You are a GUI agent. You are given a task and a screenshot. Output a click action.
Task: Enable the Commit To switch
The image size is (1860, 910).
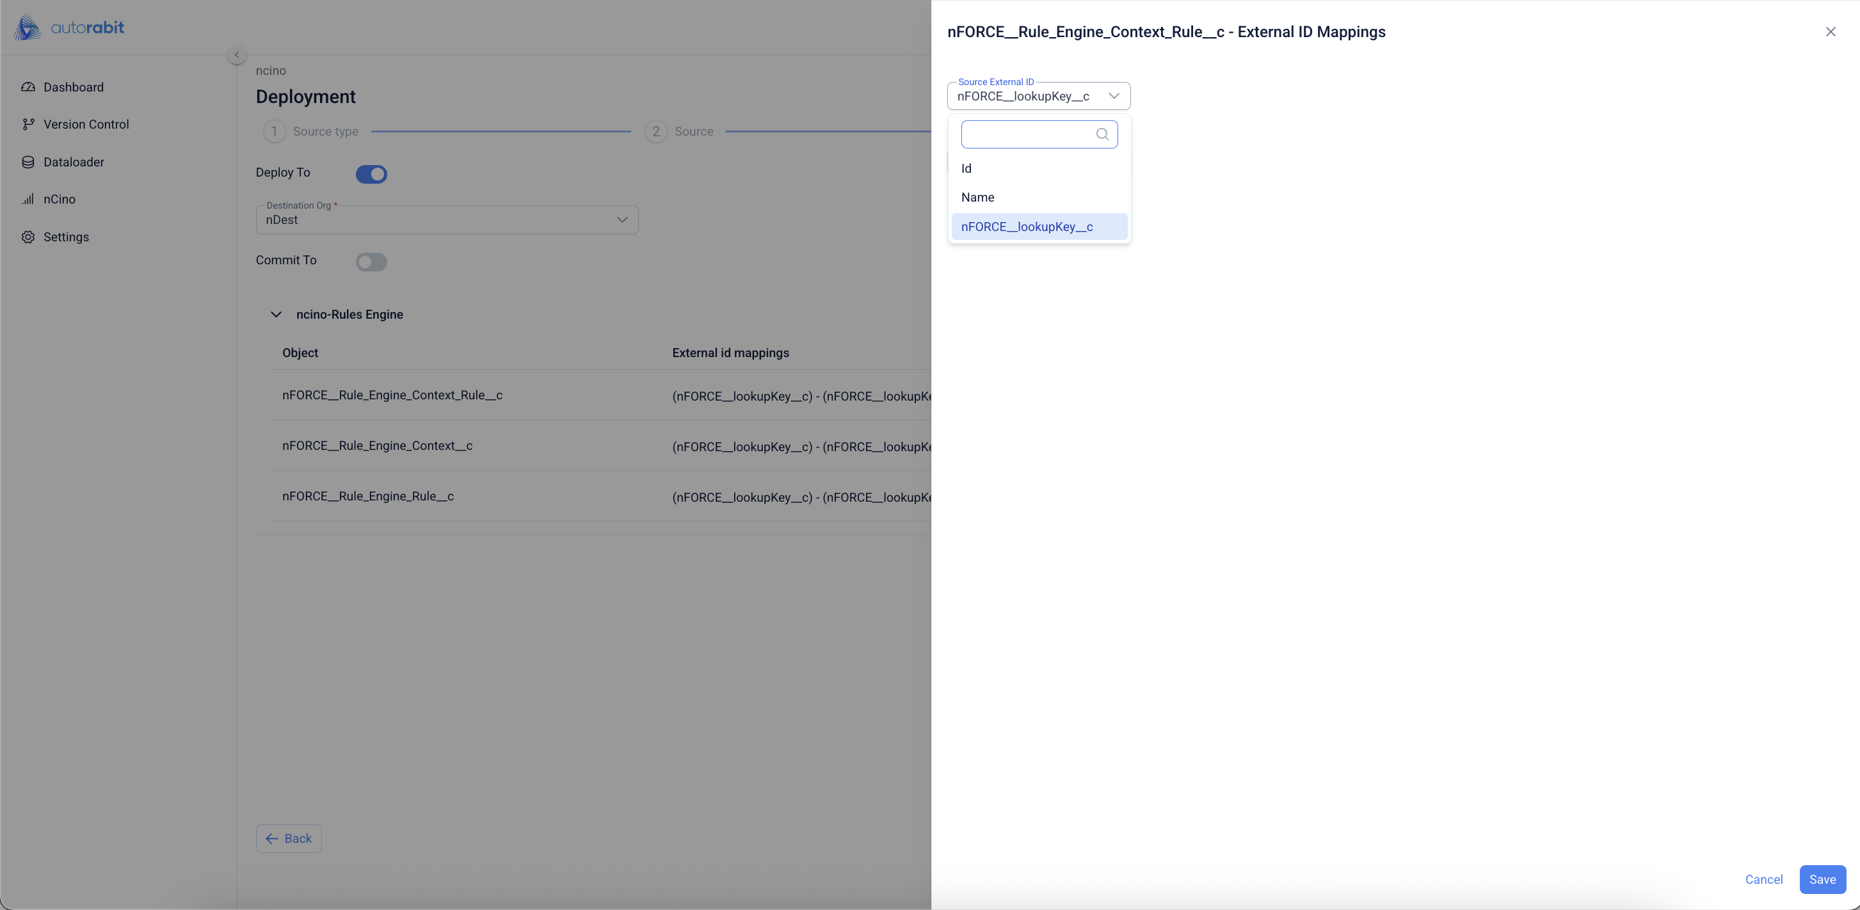click(x=371, y=262)
